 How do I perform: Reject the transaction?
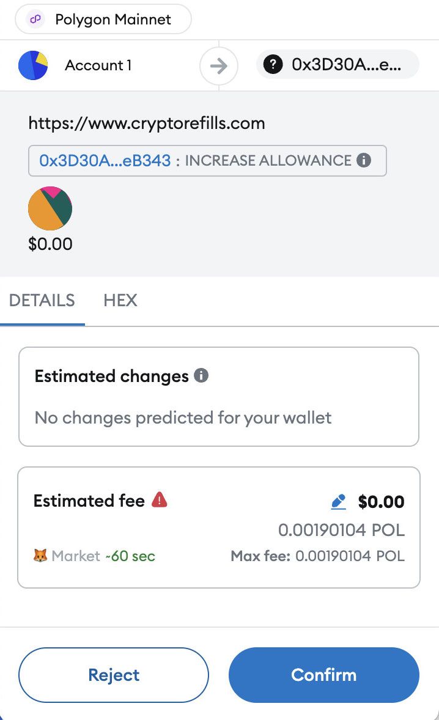[114, 675]
